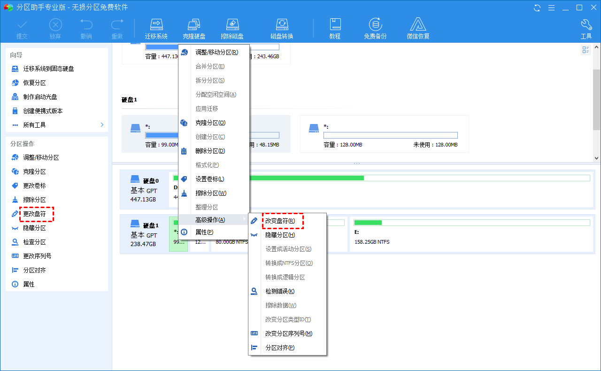Click the 重做 redo toolbar icon
Image resolution: width=601 pixels, height=371 pixels.
coord(117,29)
